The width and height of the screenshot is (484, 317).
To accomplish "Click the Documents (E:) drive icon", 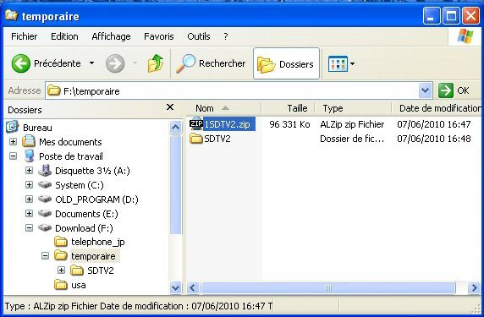I will coord(45,213).
